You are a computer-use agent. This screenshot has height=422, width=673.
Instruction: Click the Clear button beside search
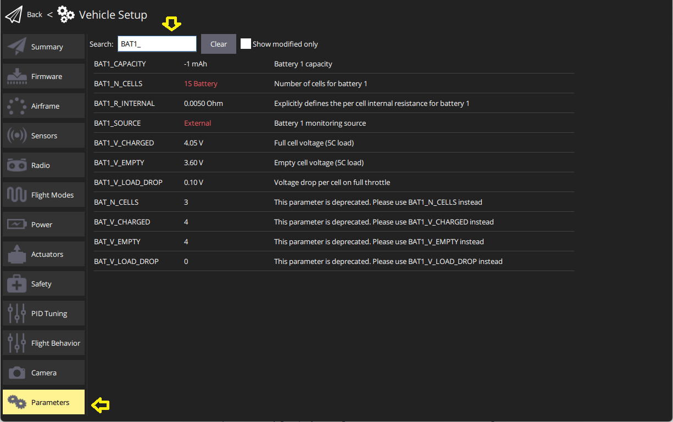[x=218, y=43]
